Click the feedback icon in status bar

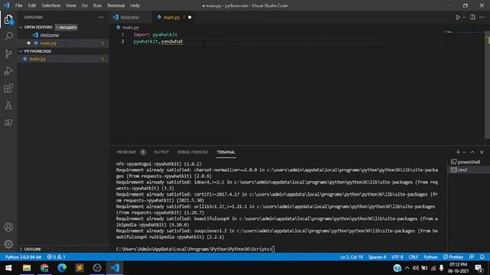(x=472, y=257)
